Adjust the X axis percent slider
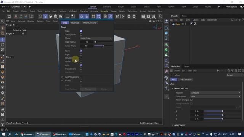 tap(223, 111)
